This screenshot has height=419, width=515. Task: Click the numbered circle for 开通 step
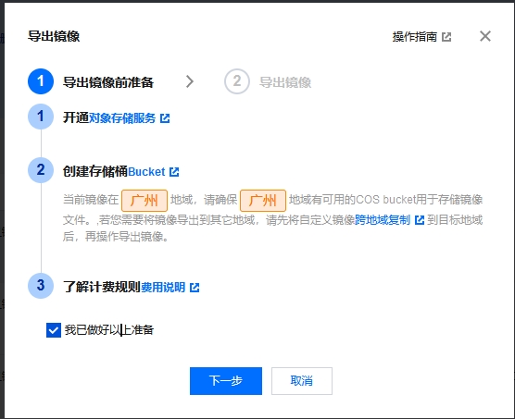[41, 117]
